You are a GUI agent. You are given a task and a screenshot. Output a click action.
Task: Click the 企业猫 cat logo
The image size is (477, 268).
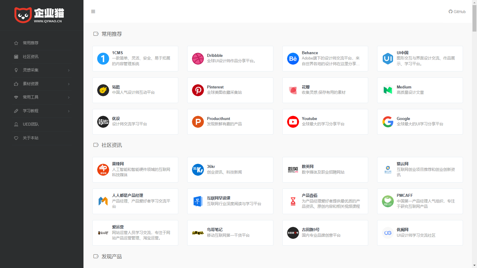click(x=39, y=15)
